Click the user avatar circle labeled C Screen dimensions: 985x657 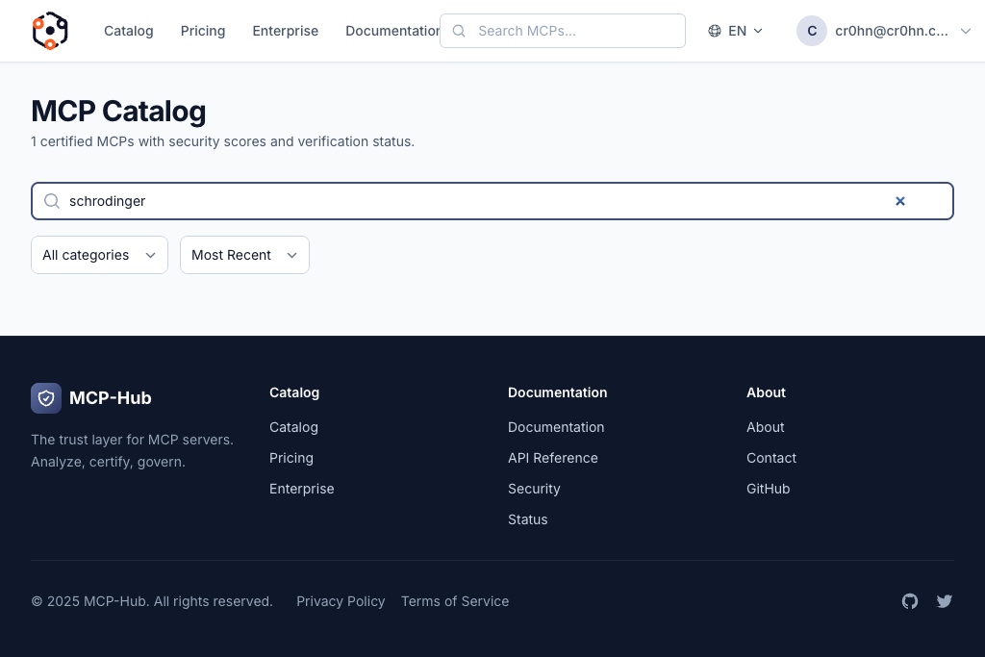[812, 31]
